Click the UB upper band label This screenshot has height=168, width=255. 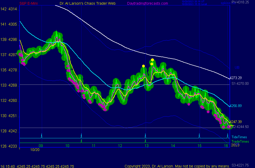[237, 67]
